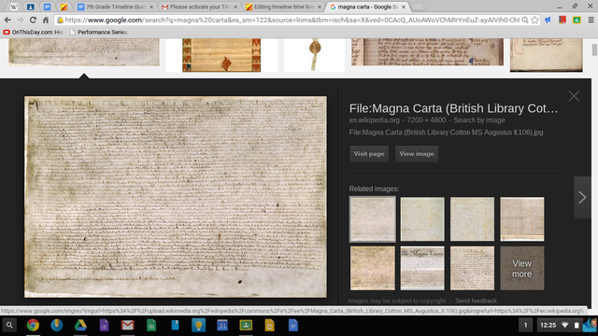This screenshot has height=336, width=598.
Task: Go to the next image with right chevron
Action: (582, 197)
